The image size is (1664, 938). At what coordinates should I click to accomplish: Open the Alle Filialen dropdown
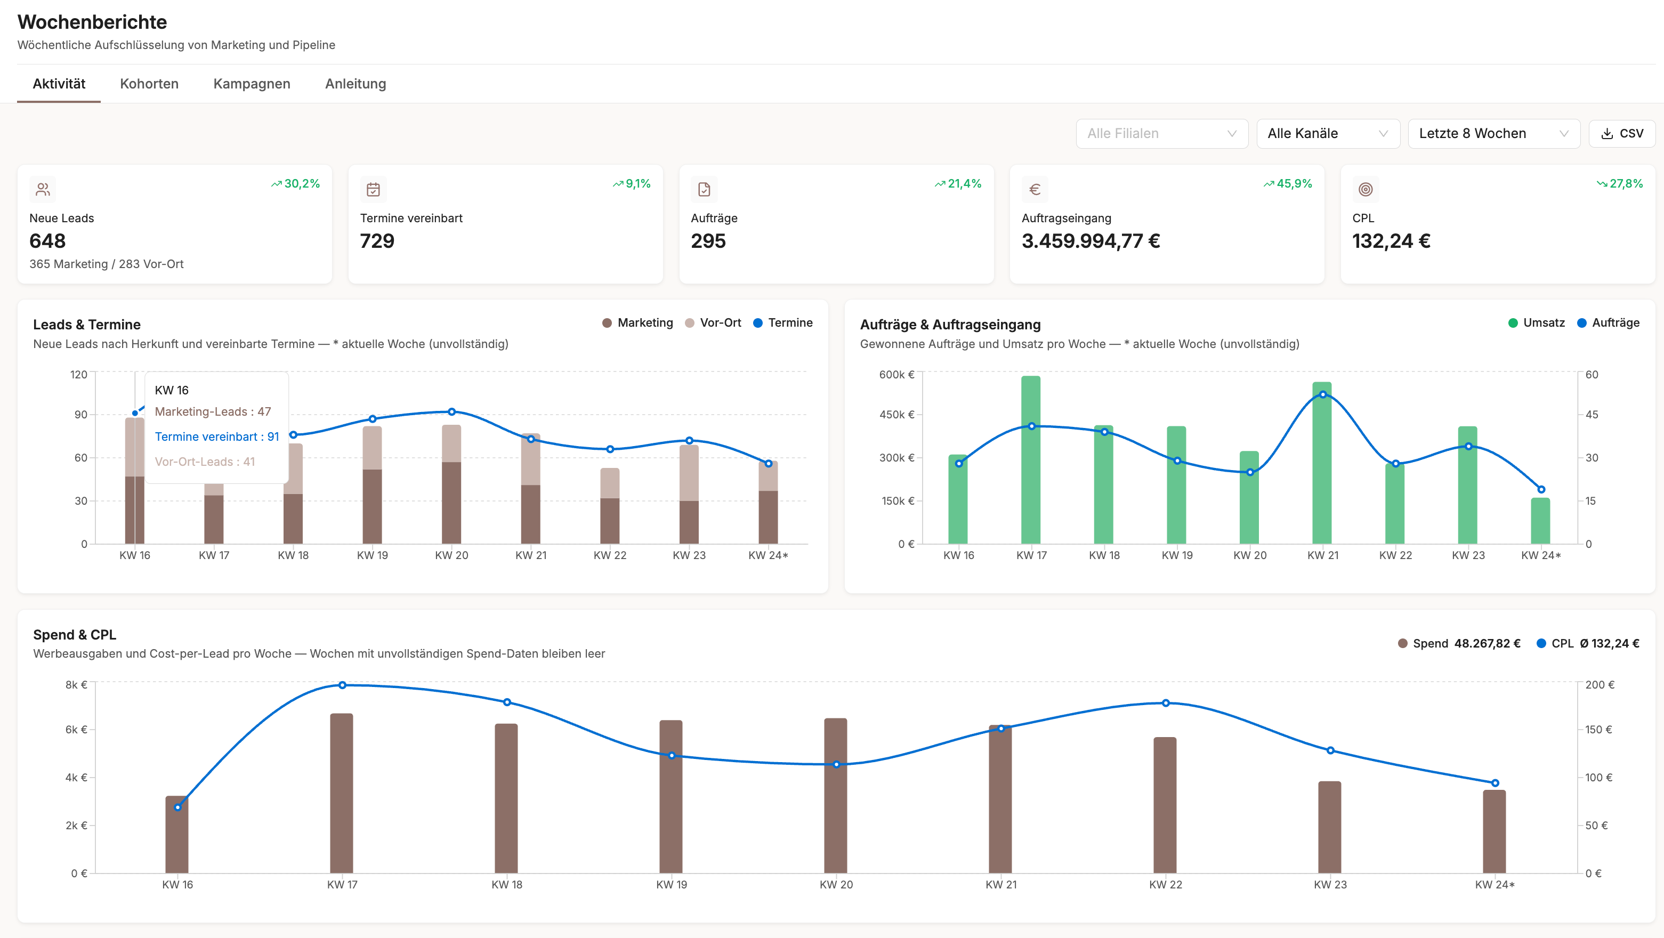1162,134
